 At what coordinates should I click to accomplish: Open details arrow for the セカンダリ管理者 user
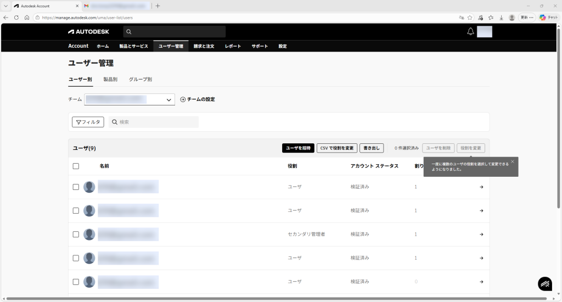tap(481, 234)
